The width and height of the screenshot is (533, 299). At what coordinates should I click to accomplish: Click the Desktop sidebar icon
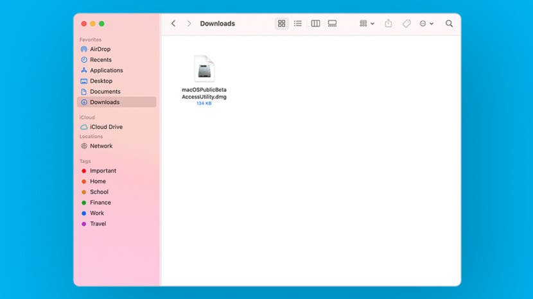(84, 81)
